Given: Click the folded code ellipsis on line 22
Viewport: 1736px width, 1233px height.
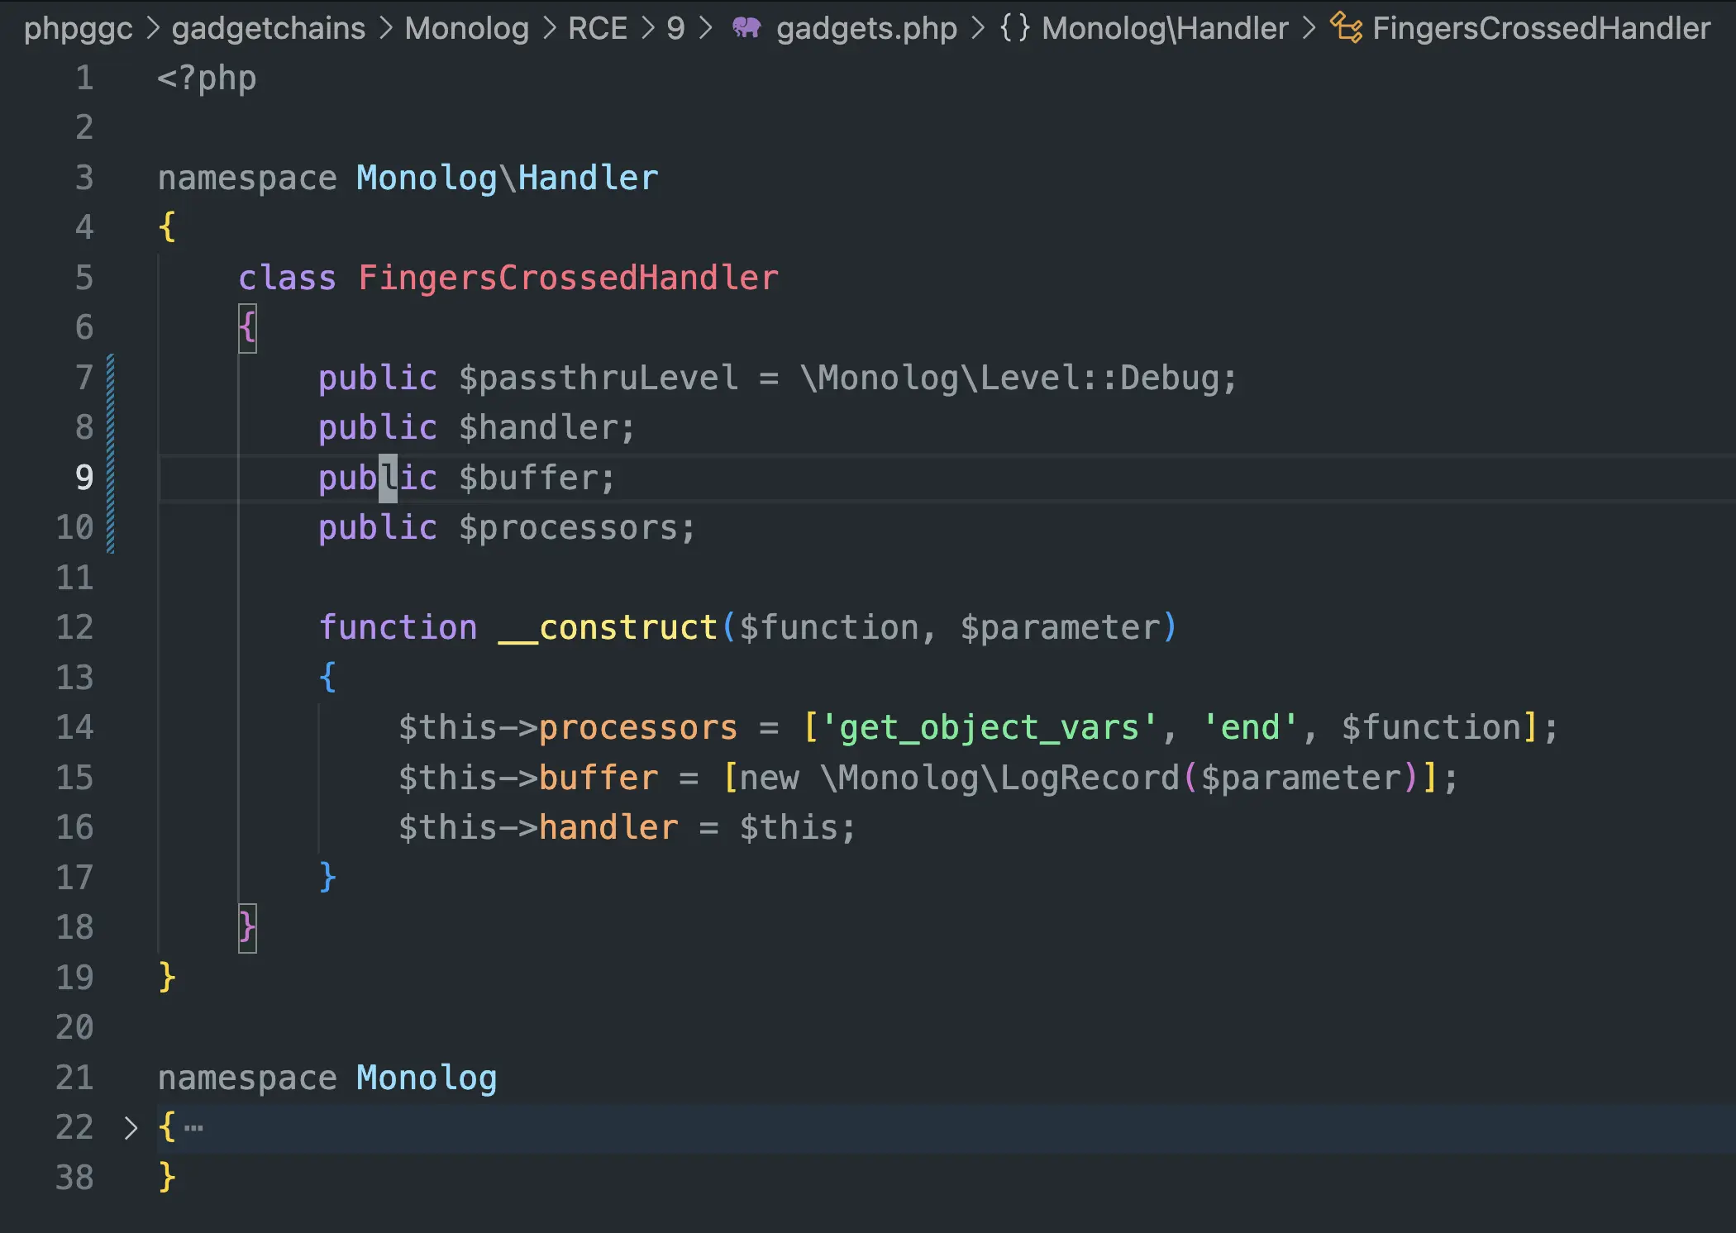Looking at the screenshot, I should [193, 1127].
